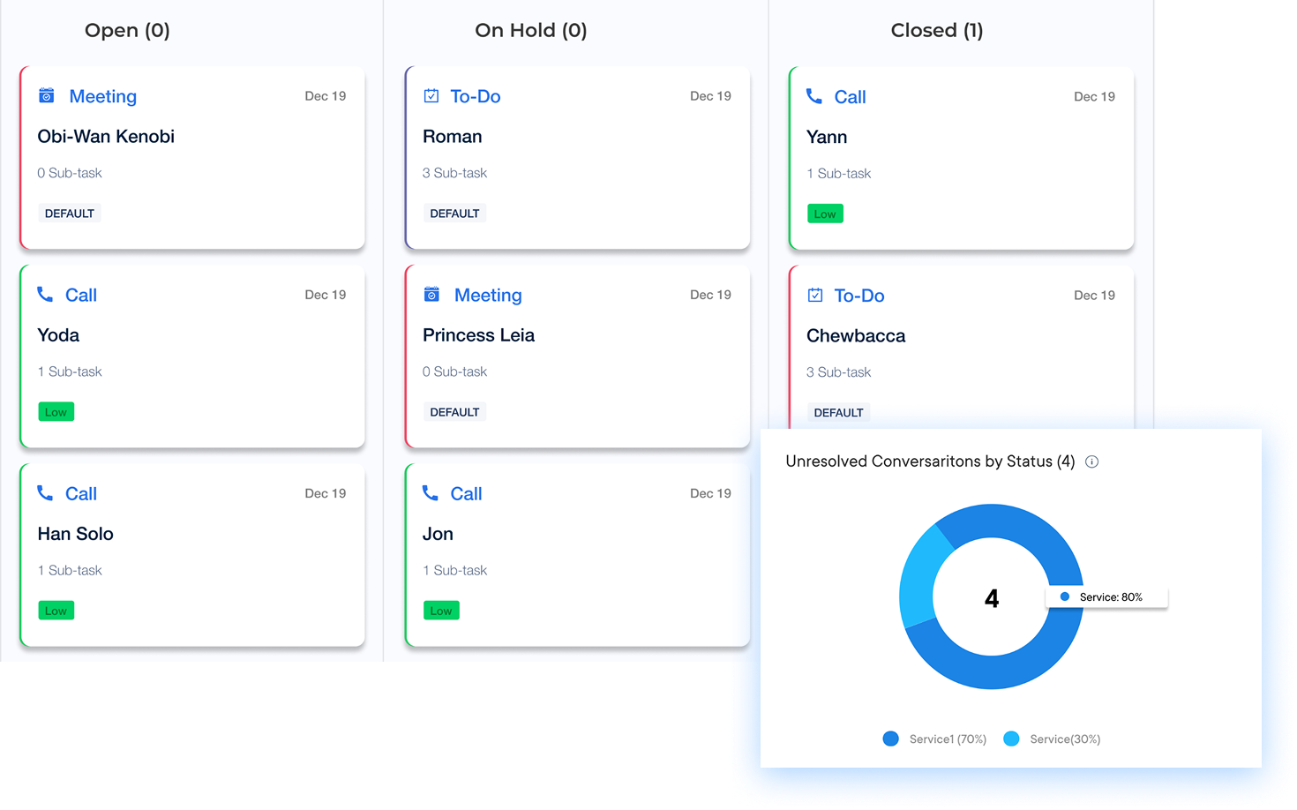Click Dec 19 date on Princess Leia card
This screenshot has height=810, width=1297.
pos(710,295)
